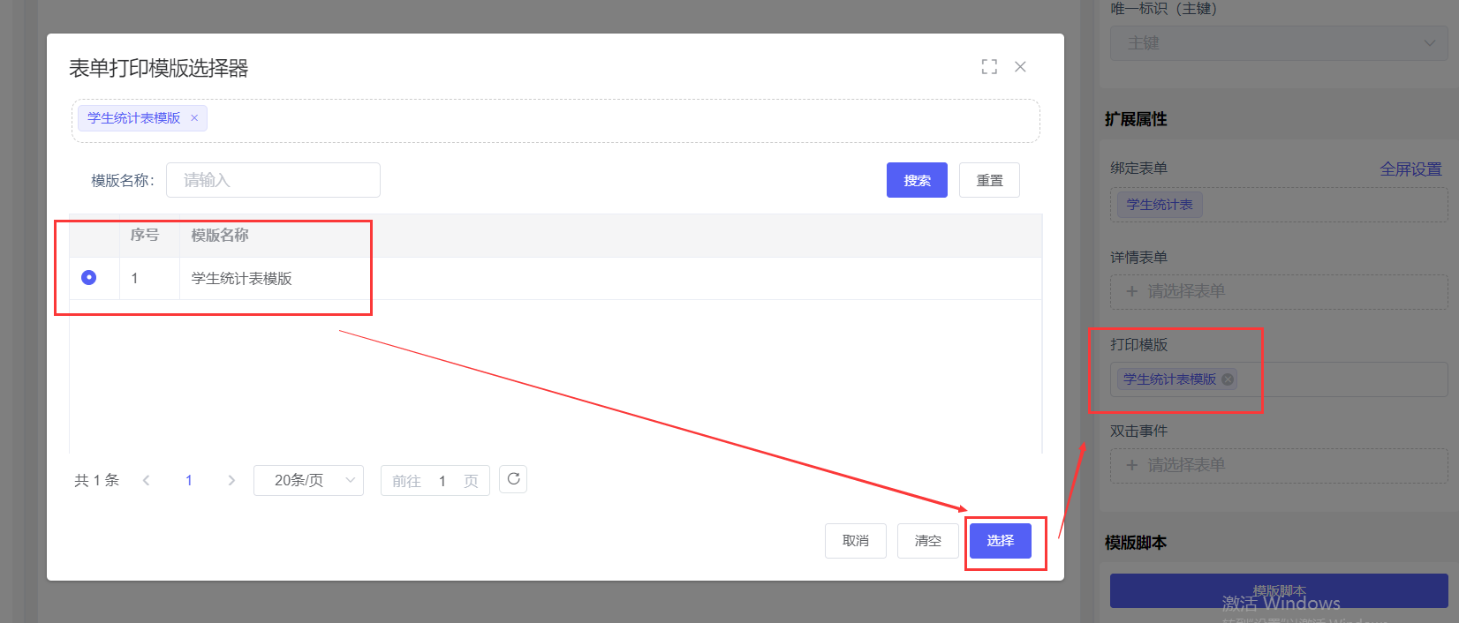Close the print template selector dialog
The height and width of the screenshot is (623, 1459).
tap(1020, 67)
